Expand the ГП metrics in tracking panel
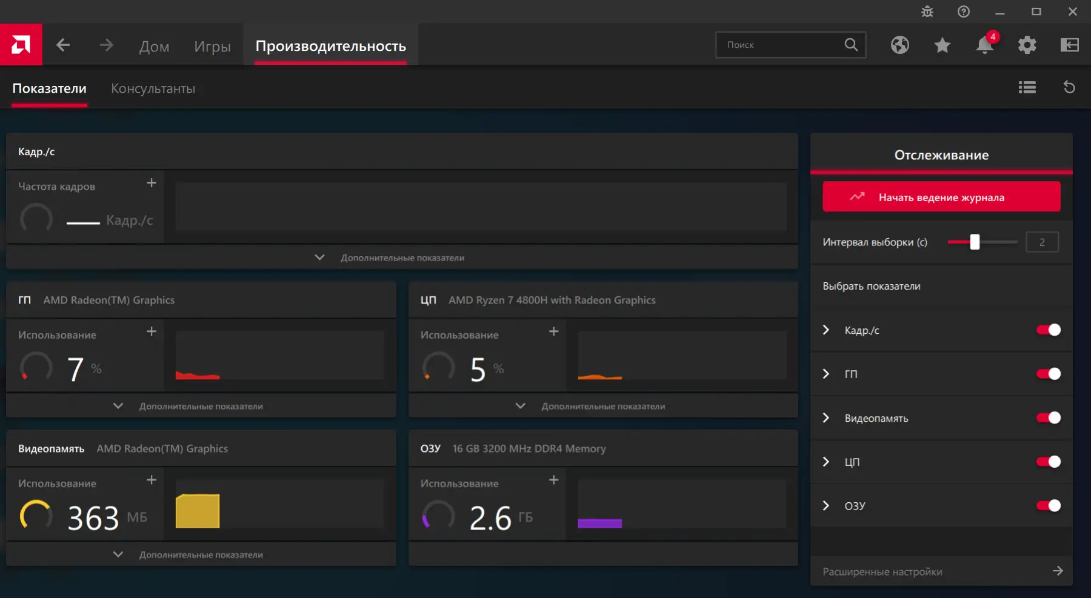The image size is (1091, 598). tap(826, 374)
